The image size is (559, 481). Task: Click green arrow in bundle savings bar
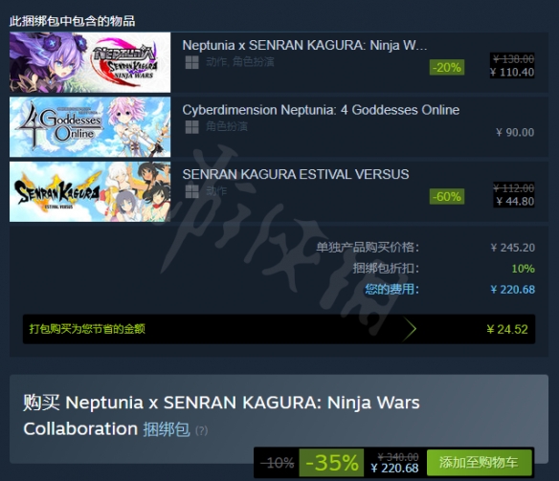(410, 329)
